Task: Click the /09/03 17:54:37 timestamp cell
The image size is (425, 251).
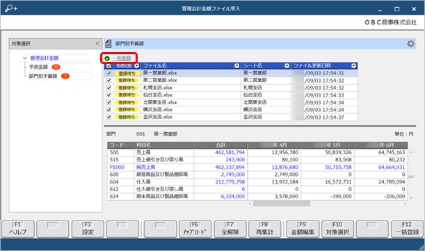Action: 324,117
